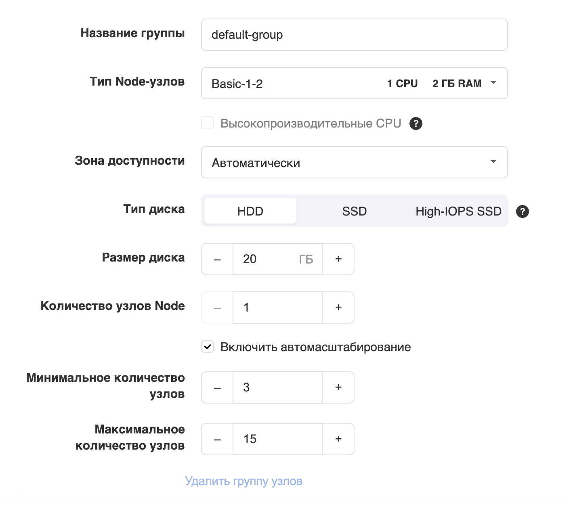Select HDD disk type
Viewport: 571px width, 519px height.
click(x=250, y=211)
